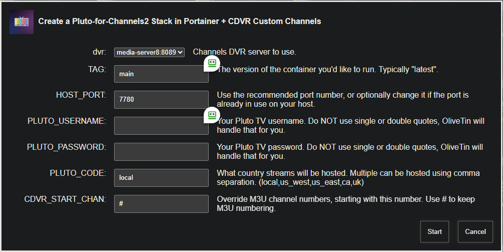Click the 'PLUTO_CODE:' label text
This screenshot has width=503, height=252.
78,173
